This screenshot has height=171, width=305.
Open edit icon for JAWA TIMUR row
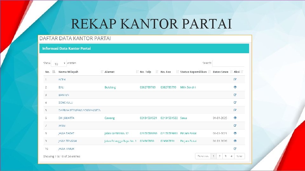click(235, 149)
